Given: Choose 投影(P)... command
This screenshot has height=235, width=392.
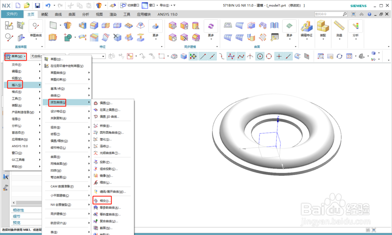Looking at the screenshot, I should 113,162.
